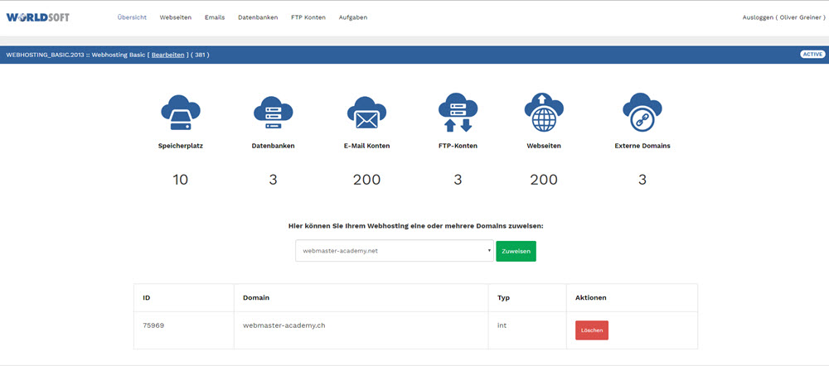Click the Datenbanken cloud server icon
The width and height of the screenshot is (829, 366).
point(273,113)
